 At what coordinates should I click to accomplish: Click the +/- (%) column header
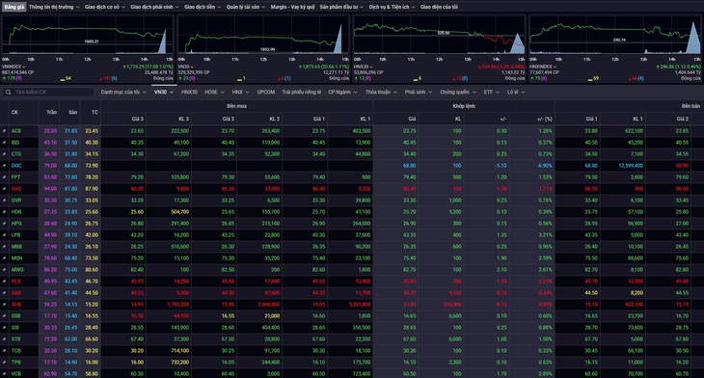click(x=544, y=119)
